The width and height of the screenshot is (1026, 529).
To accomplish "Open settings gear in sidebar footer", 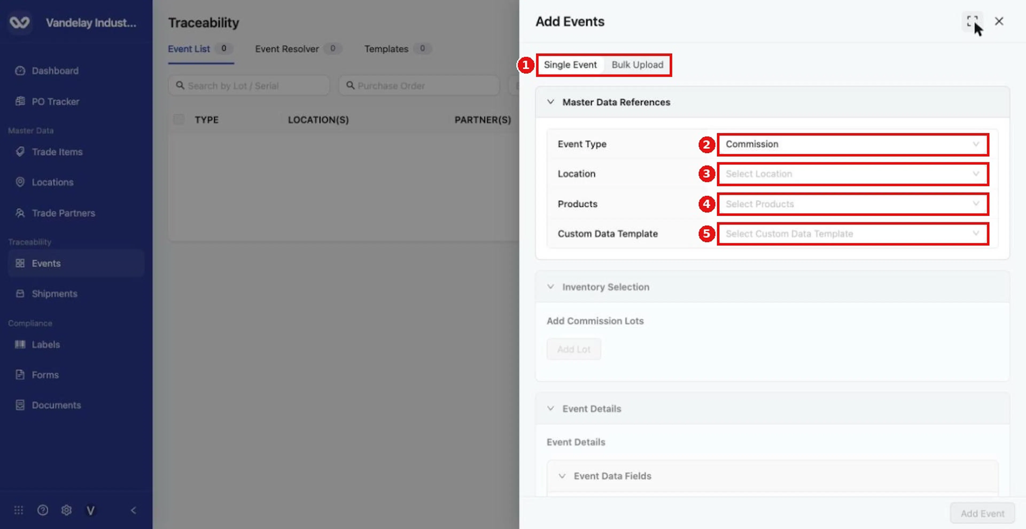I will [67, 510].
